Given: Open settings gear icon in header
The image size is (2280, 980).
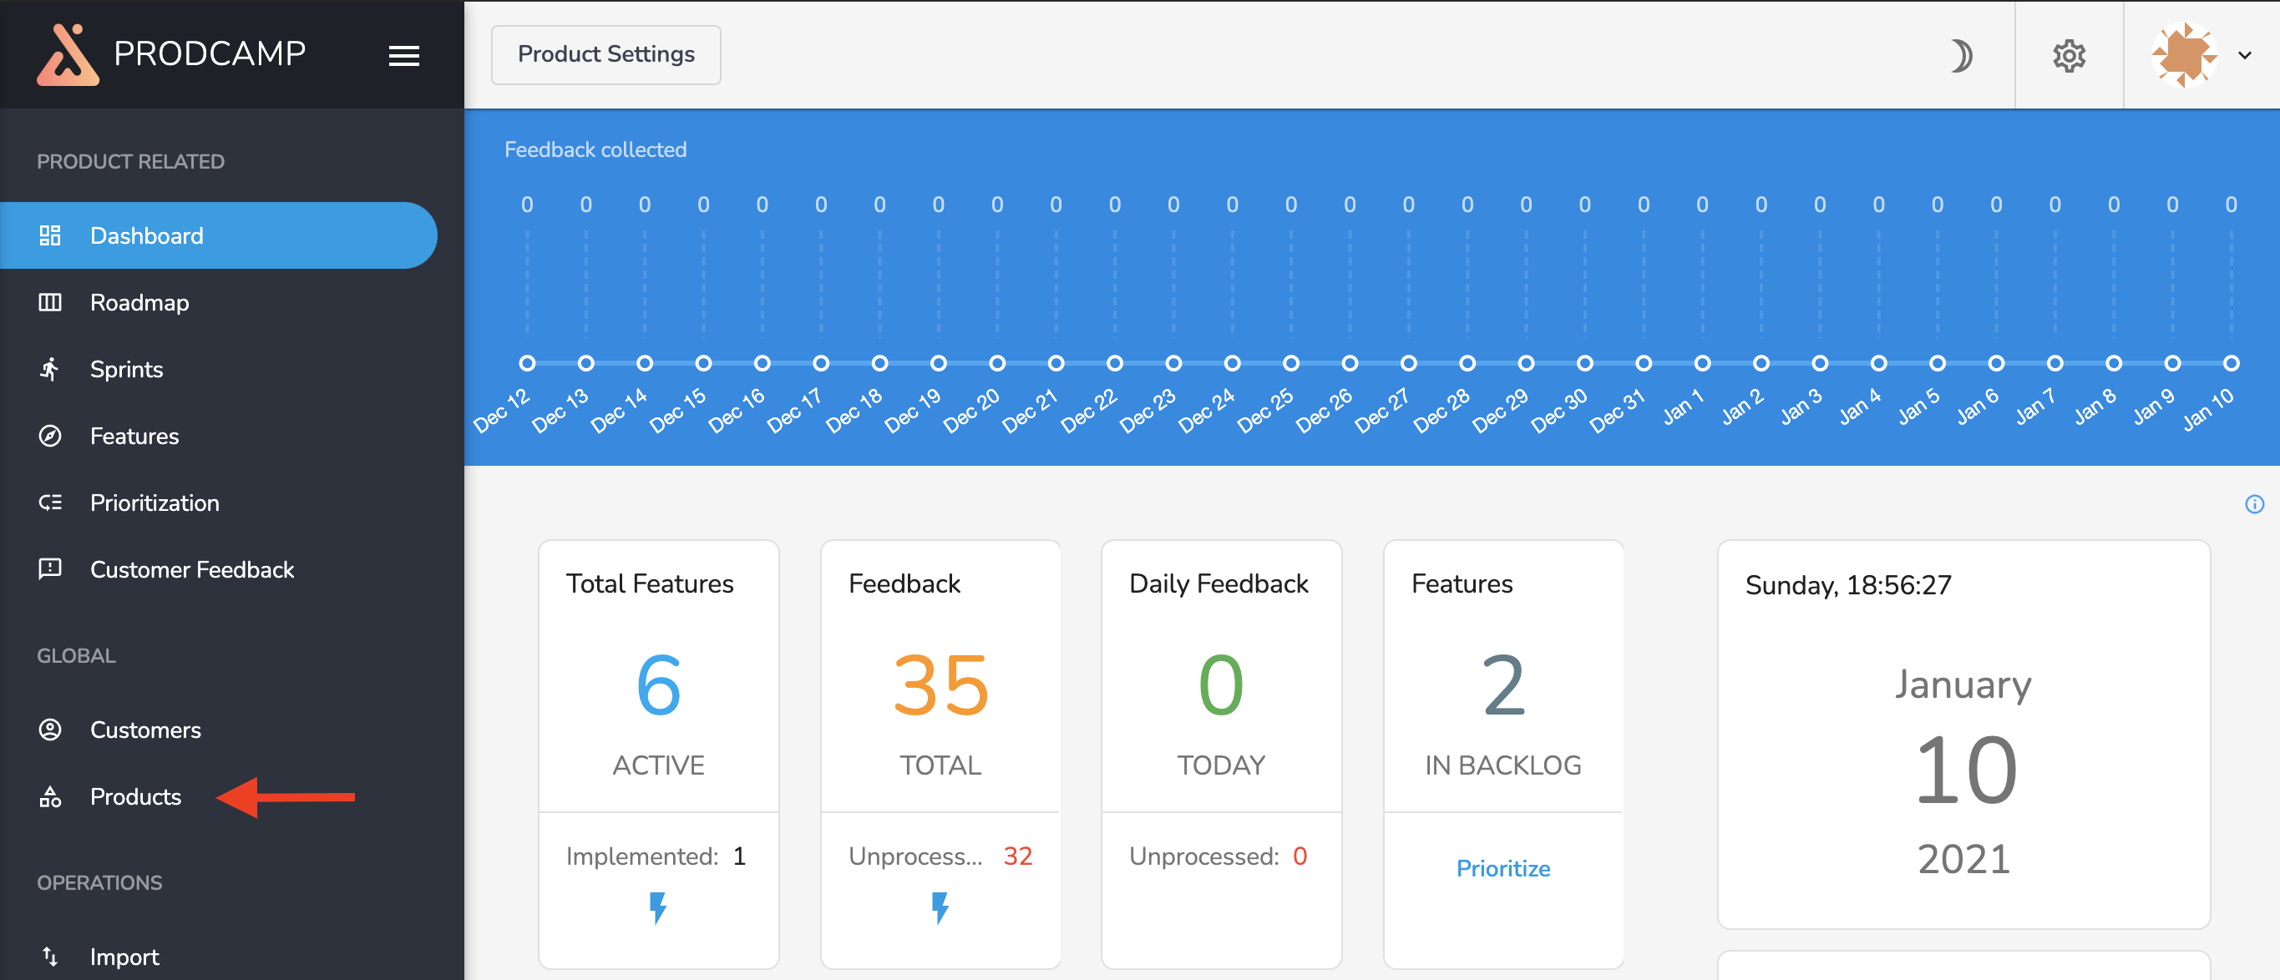Looking at the screenshot, I should coord(2069,56).
